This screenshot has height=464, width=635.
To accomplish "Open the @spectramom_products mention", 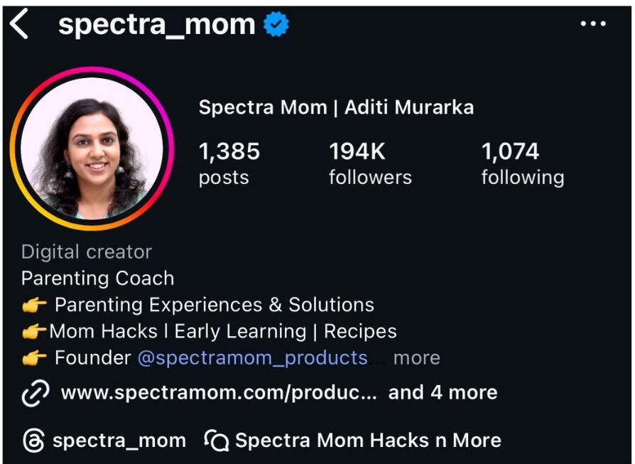I will pos(252,358).
